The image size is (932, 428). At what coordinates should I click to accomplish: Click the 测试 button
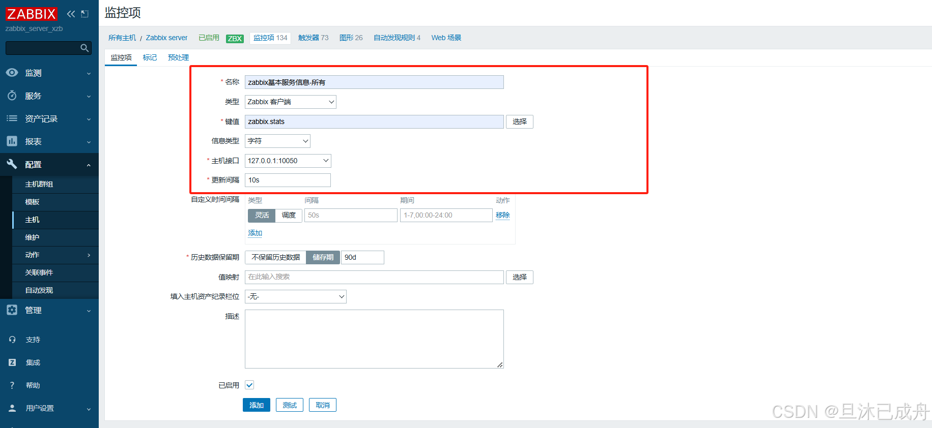tap(290, 405)
